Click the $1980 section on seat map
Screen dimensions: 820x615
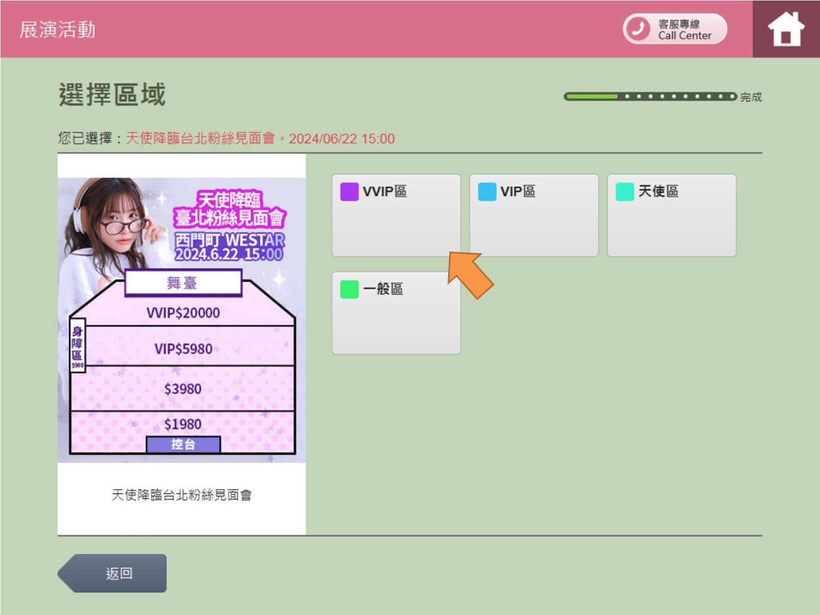point(183,424)
